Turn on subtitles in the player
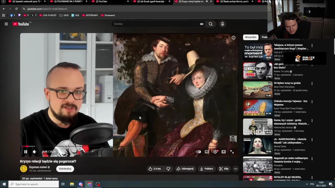The height and width of the screenshot is (188, 335). coord(207,152)
